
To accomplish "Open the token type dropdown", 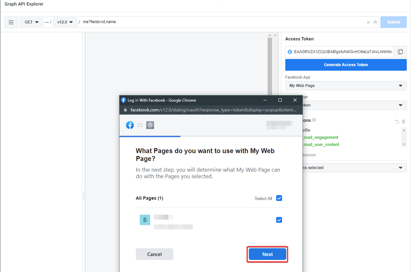I will [354, 105].
